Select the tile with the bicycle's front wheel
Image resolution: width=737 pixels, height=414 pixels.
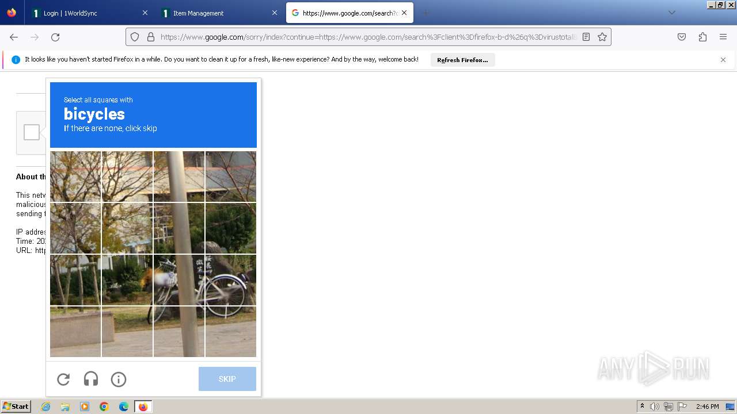tap(179, 280)
